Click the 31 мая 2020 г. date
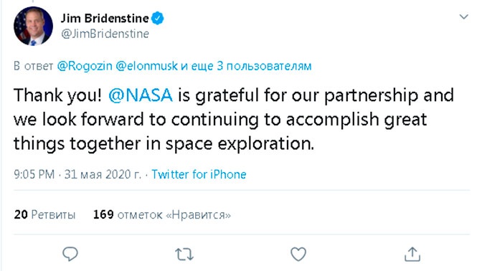The height and width of the screenshot is (271, 482). coord(103,174)
